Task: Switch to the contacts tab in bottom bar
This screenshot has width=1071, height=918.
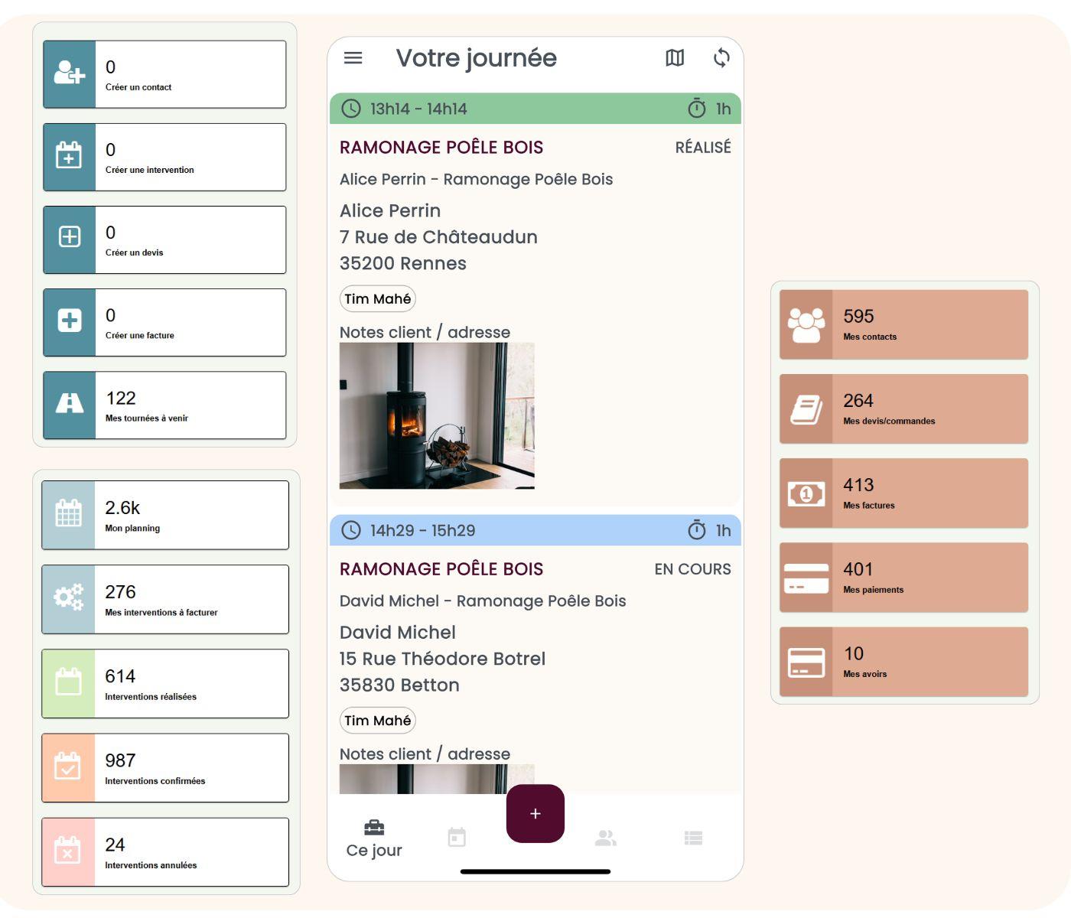Action: [x=606, y=838]
